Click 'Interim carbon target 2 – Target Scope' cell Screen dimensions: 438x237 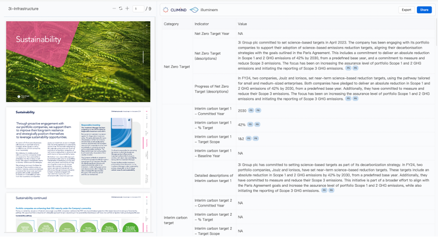tap(213, 231)
